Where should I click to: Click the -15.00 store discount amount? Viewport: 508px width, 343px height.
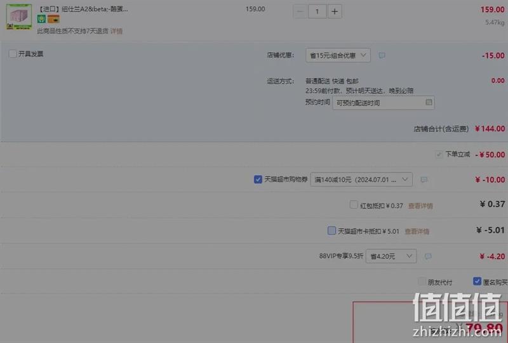coord(493,55)
